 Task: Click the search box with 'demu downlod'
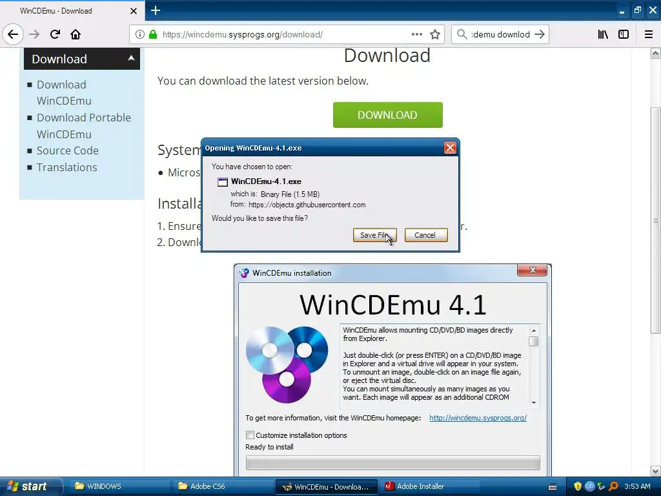(x=500, y=35)
